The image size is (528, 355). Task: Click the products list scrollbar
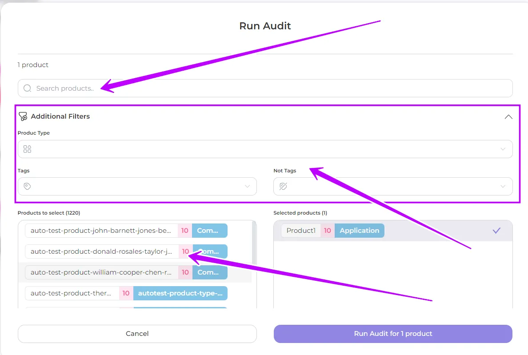click(x=254, y=235)
